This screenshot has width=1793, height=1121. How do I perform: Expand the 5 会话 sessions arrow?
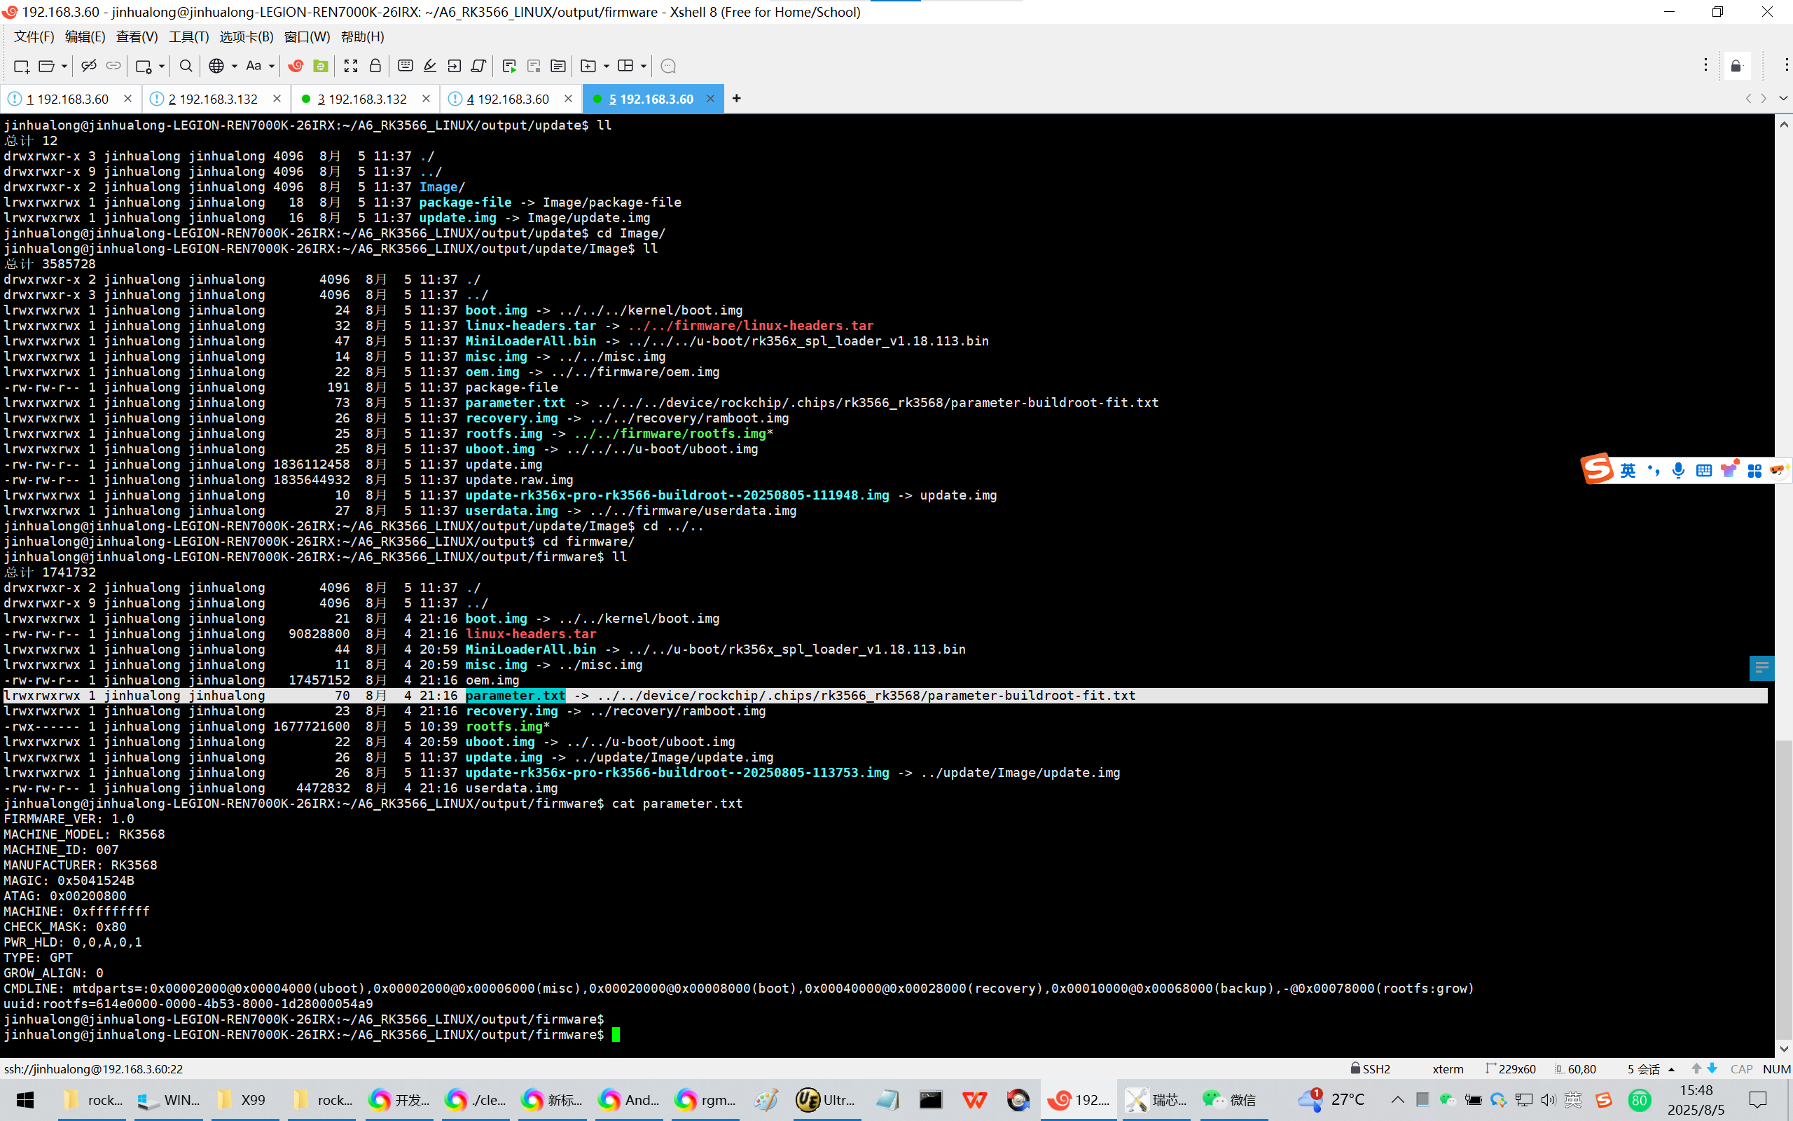point(1672,1069)
